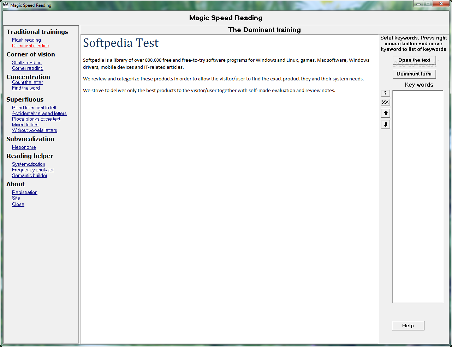Click inside the Key words list box
This screenshot has width=452, height=347.
pos(418,196)
